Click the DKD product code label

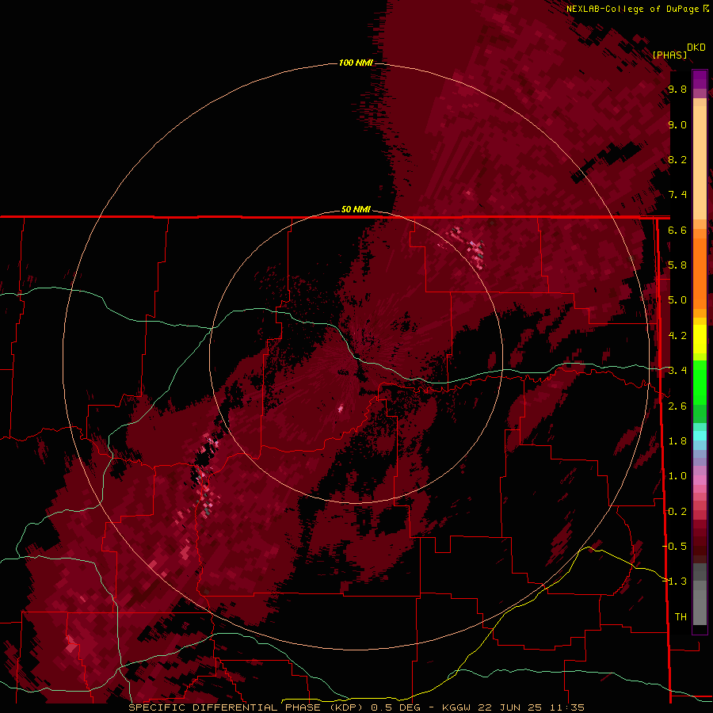pos(696,48)
